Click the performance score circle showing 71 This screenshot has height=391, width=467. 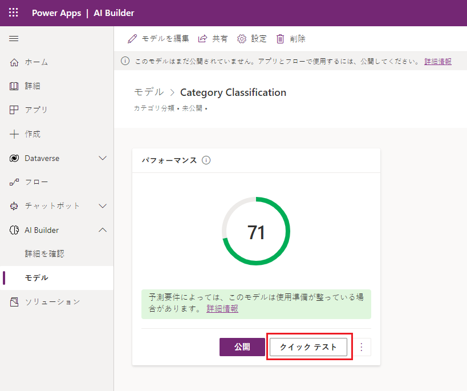click(256, 231)
